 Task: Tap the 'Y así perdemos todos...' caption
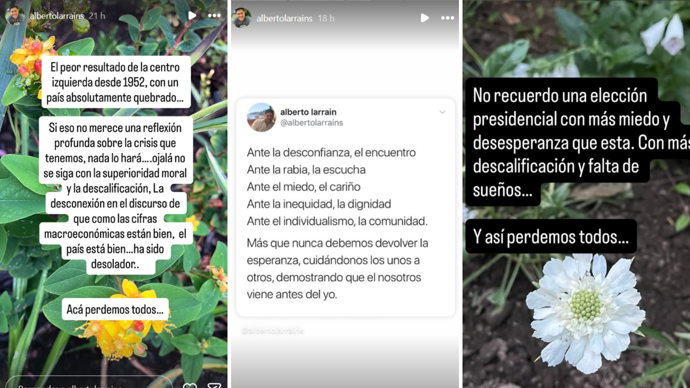tap(551, 237)
